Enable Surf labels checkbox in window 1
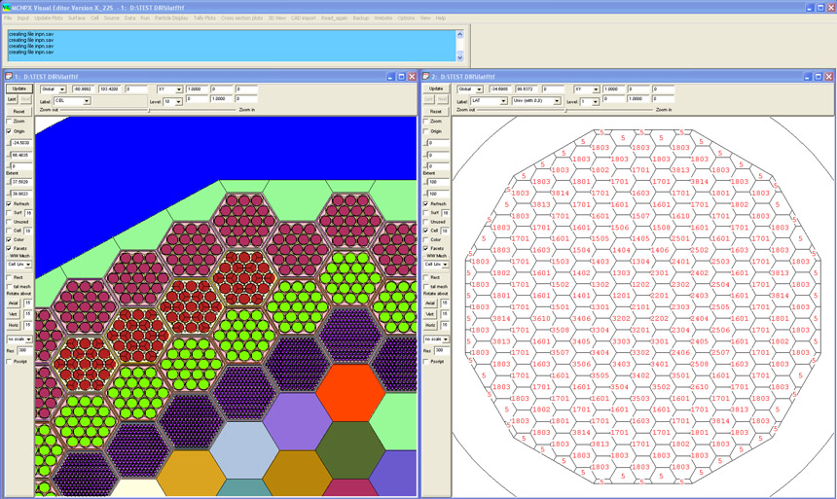Viewport: 837px width, 499px height. point(9,213)
